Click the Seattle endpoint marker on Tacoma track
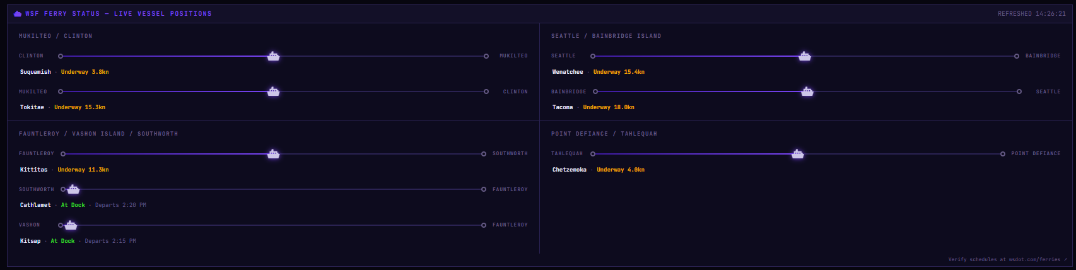1076x270 pixels. coord(1019,91)
